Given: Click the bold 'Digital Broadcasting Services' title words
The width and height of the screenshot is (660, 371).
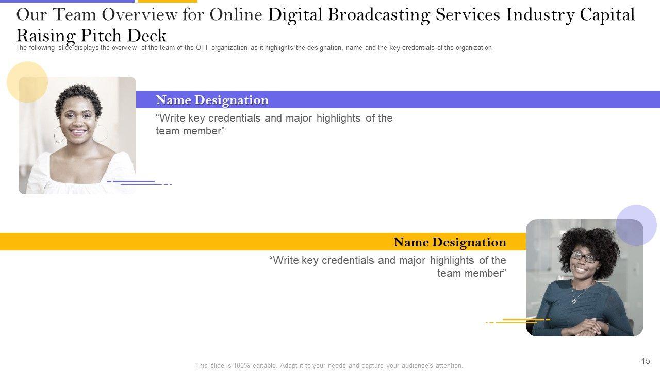Looking at the screenshot, I should pyautogui.click(x=384, y=15).
